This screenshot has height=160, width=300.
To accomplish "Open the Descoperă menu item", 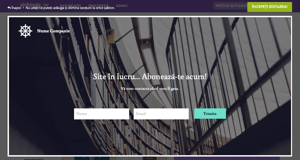I will pyautogui.click(x=98, y=6).
